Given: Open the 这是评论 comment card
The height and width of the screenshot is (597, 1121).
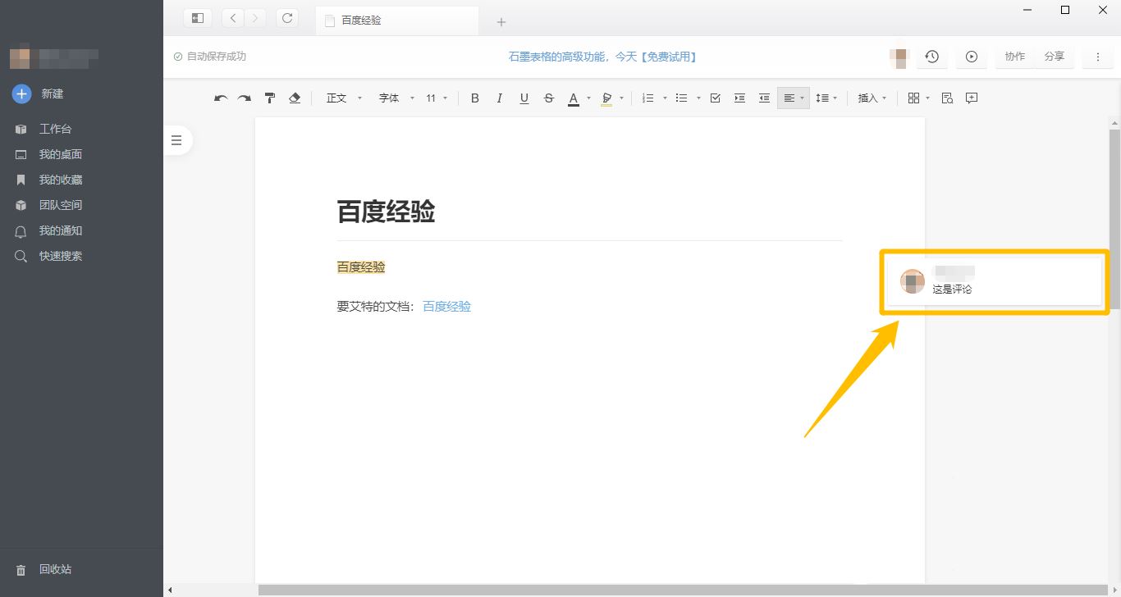Looking at the screenshot, I should (x=995, y=282).
